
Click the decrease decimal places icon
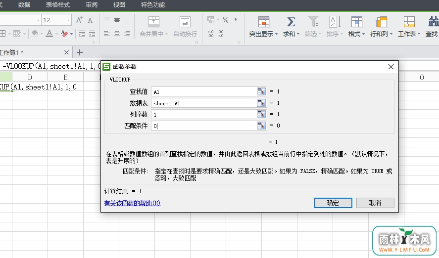pyautogui.click(x=221, y=34)
